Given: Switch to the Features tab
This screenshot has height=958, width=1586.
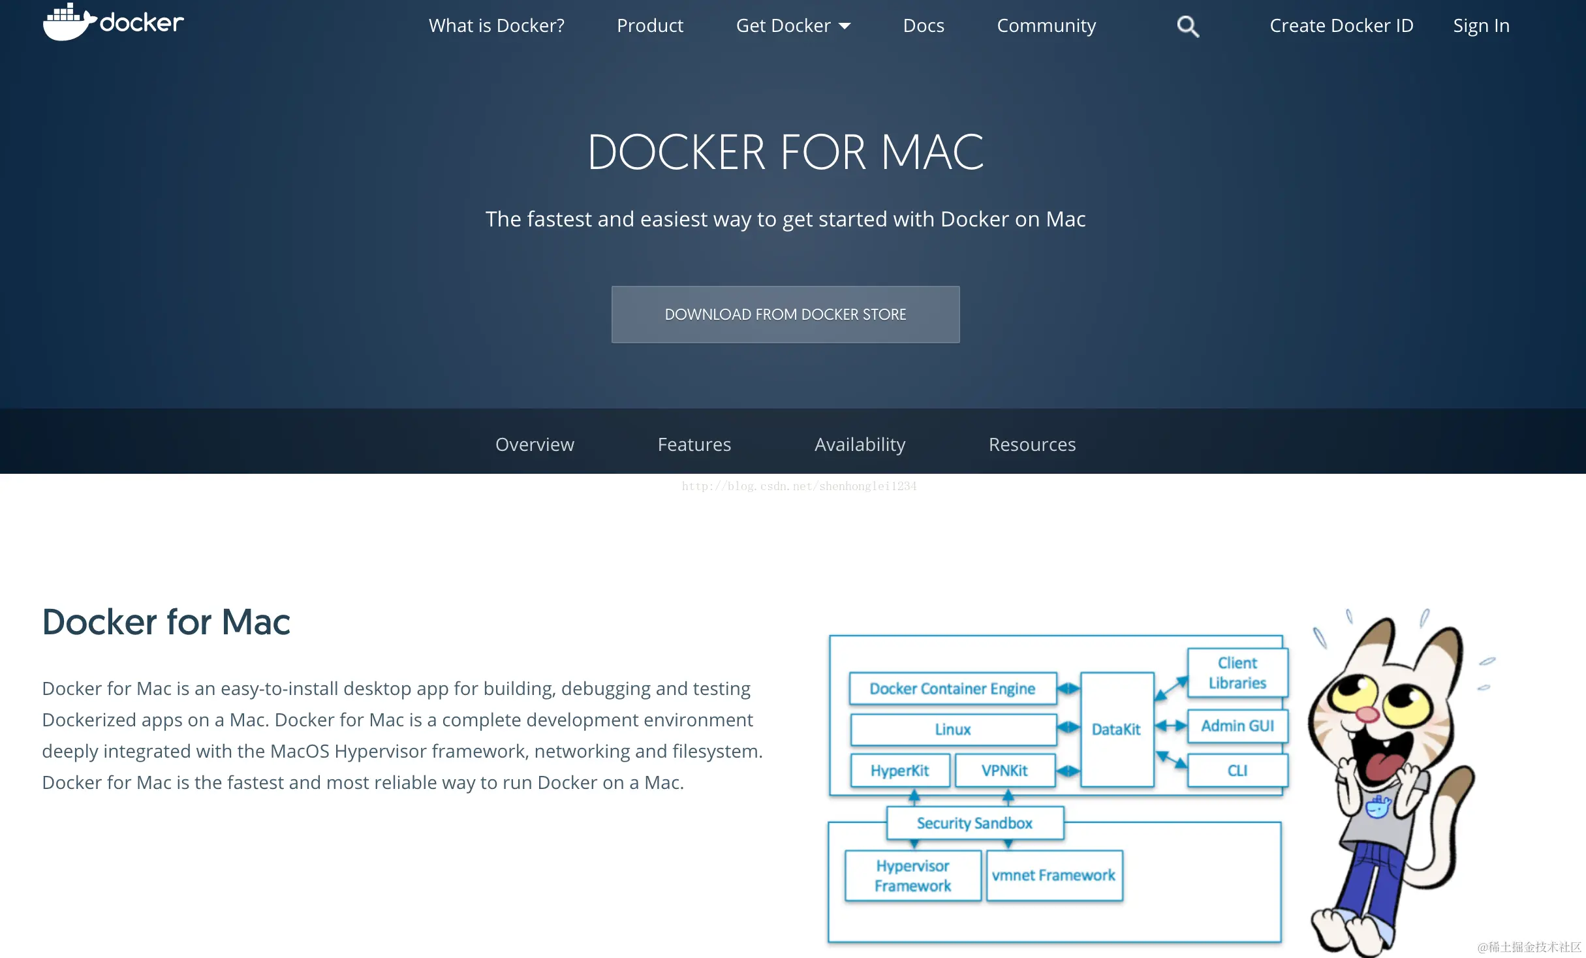Looking at the screenshot, I should (694, 444).
